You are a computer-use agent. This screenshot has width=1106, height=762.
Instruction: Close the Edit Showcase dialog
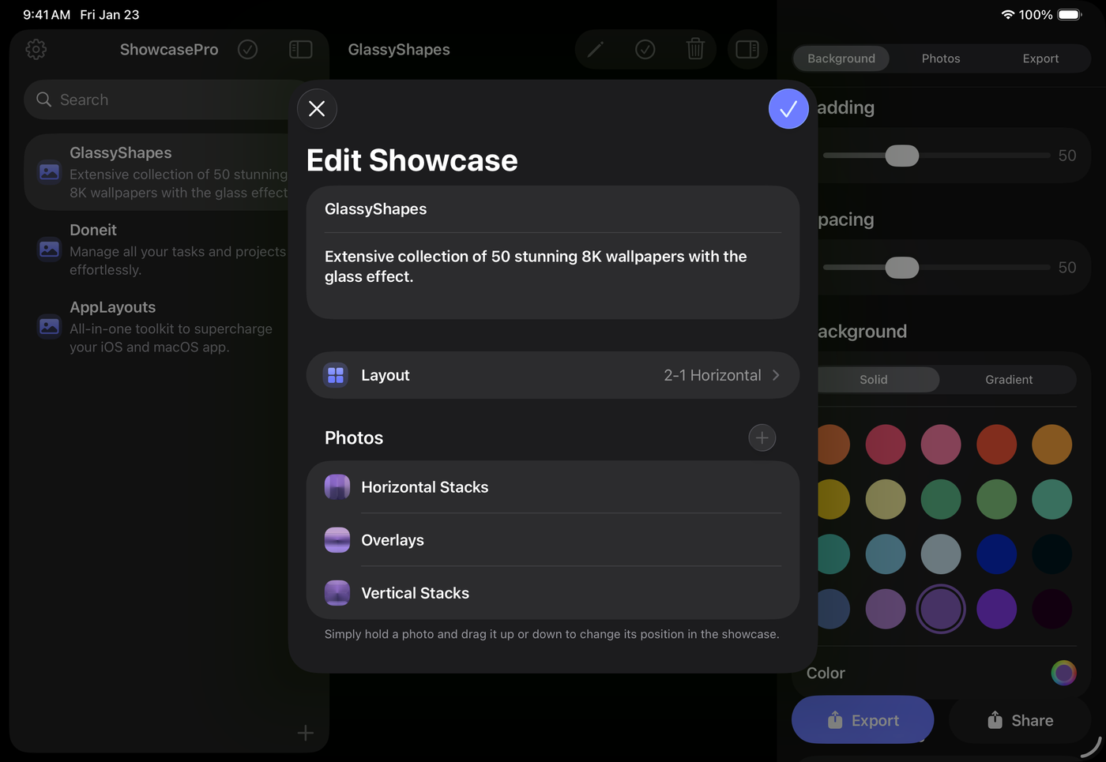pyautogui.click(x=317, y=109)
